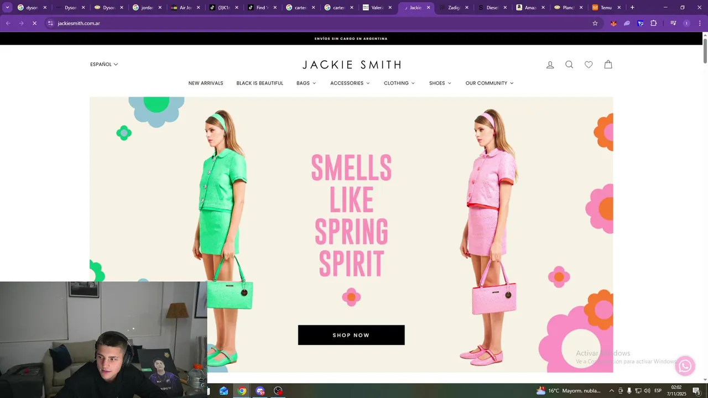Open the volume speaker tray icon

647,391
